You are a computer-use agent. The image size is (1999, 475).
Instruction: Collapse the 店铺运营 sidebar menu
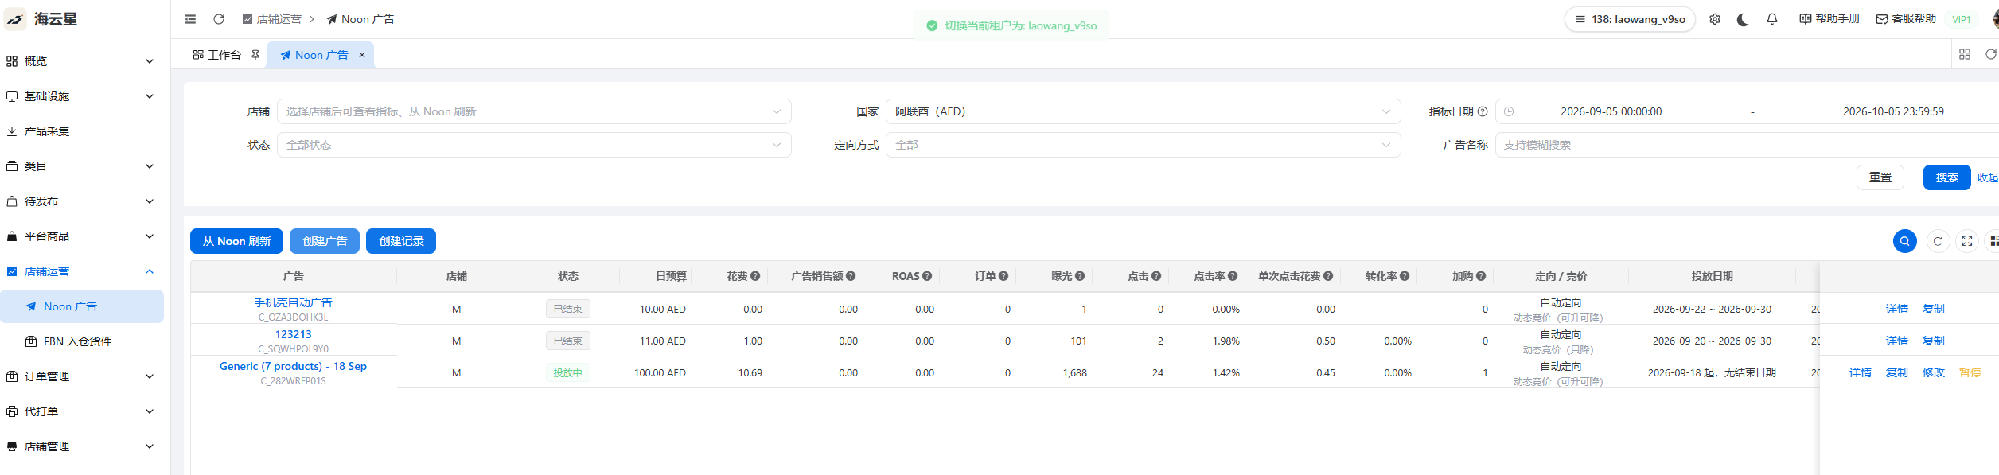point(80,271)
